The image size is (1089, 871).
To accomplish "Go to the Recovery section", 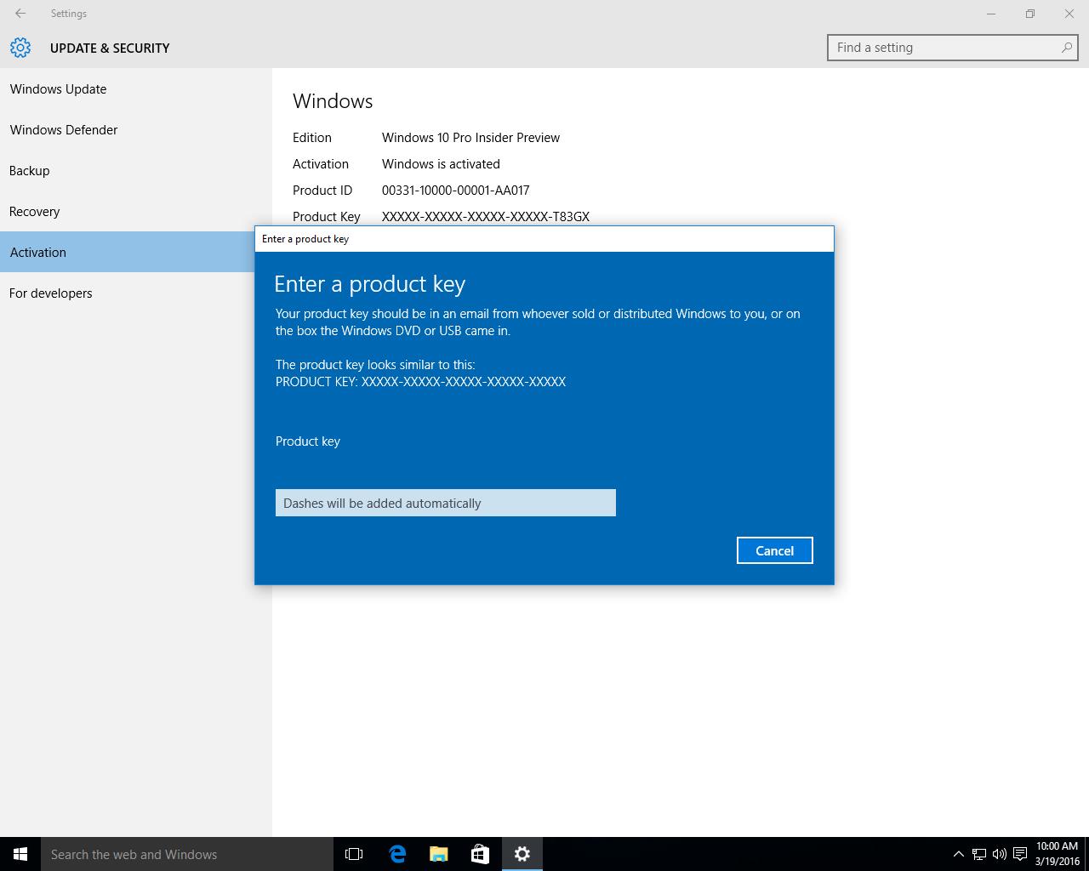I will pos(136,211).
